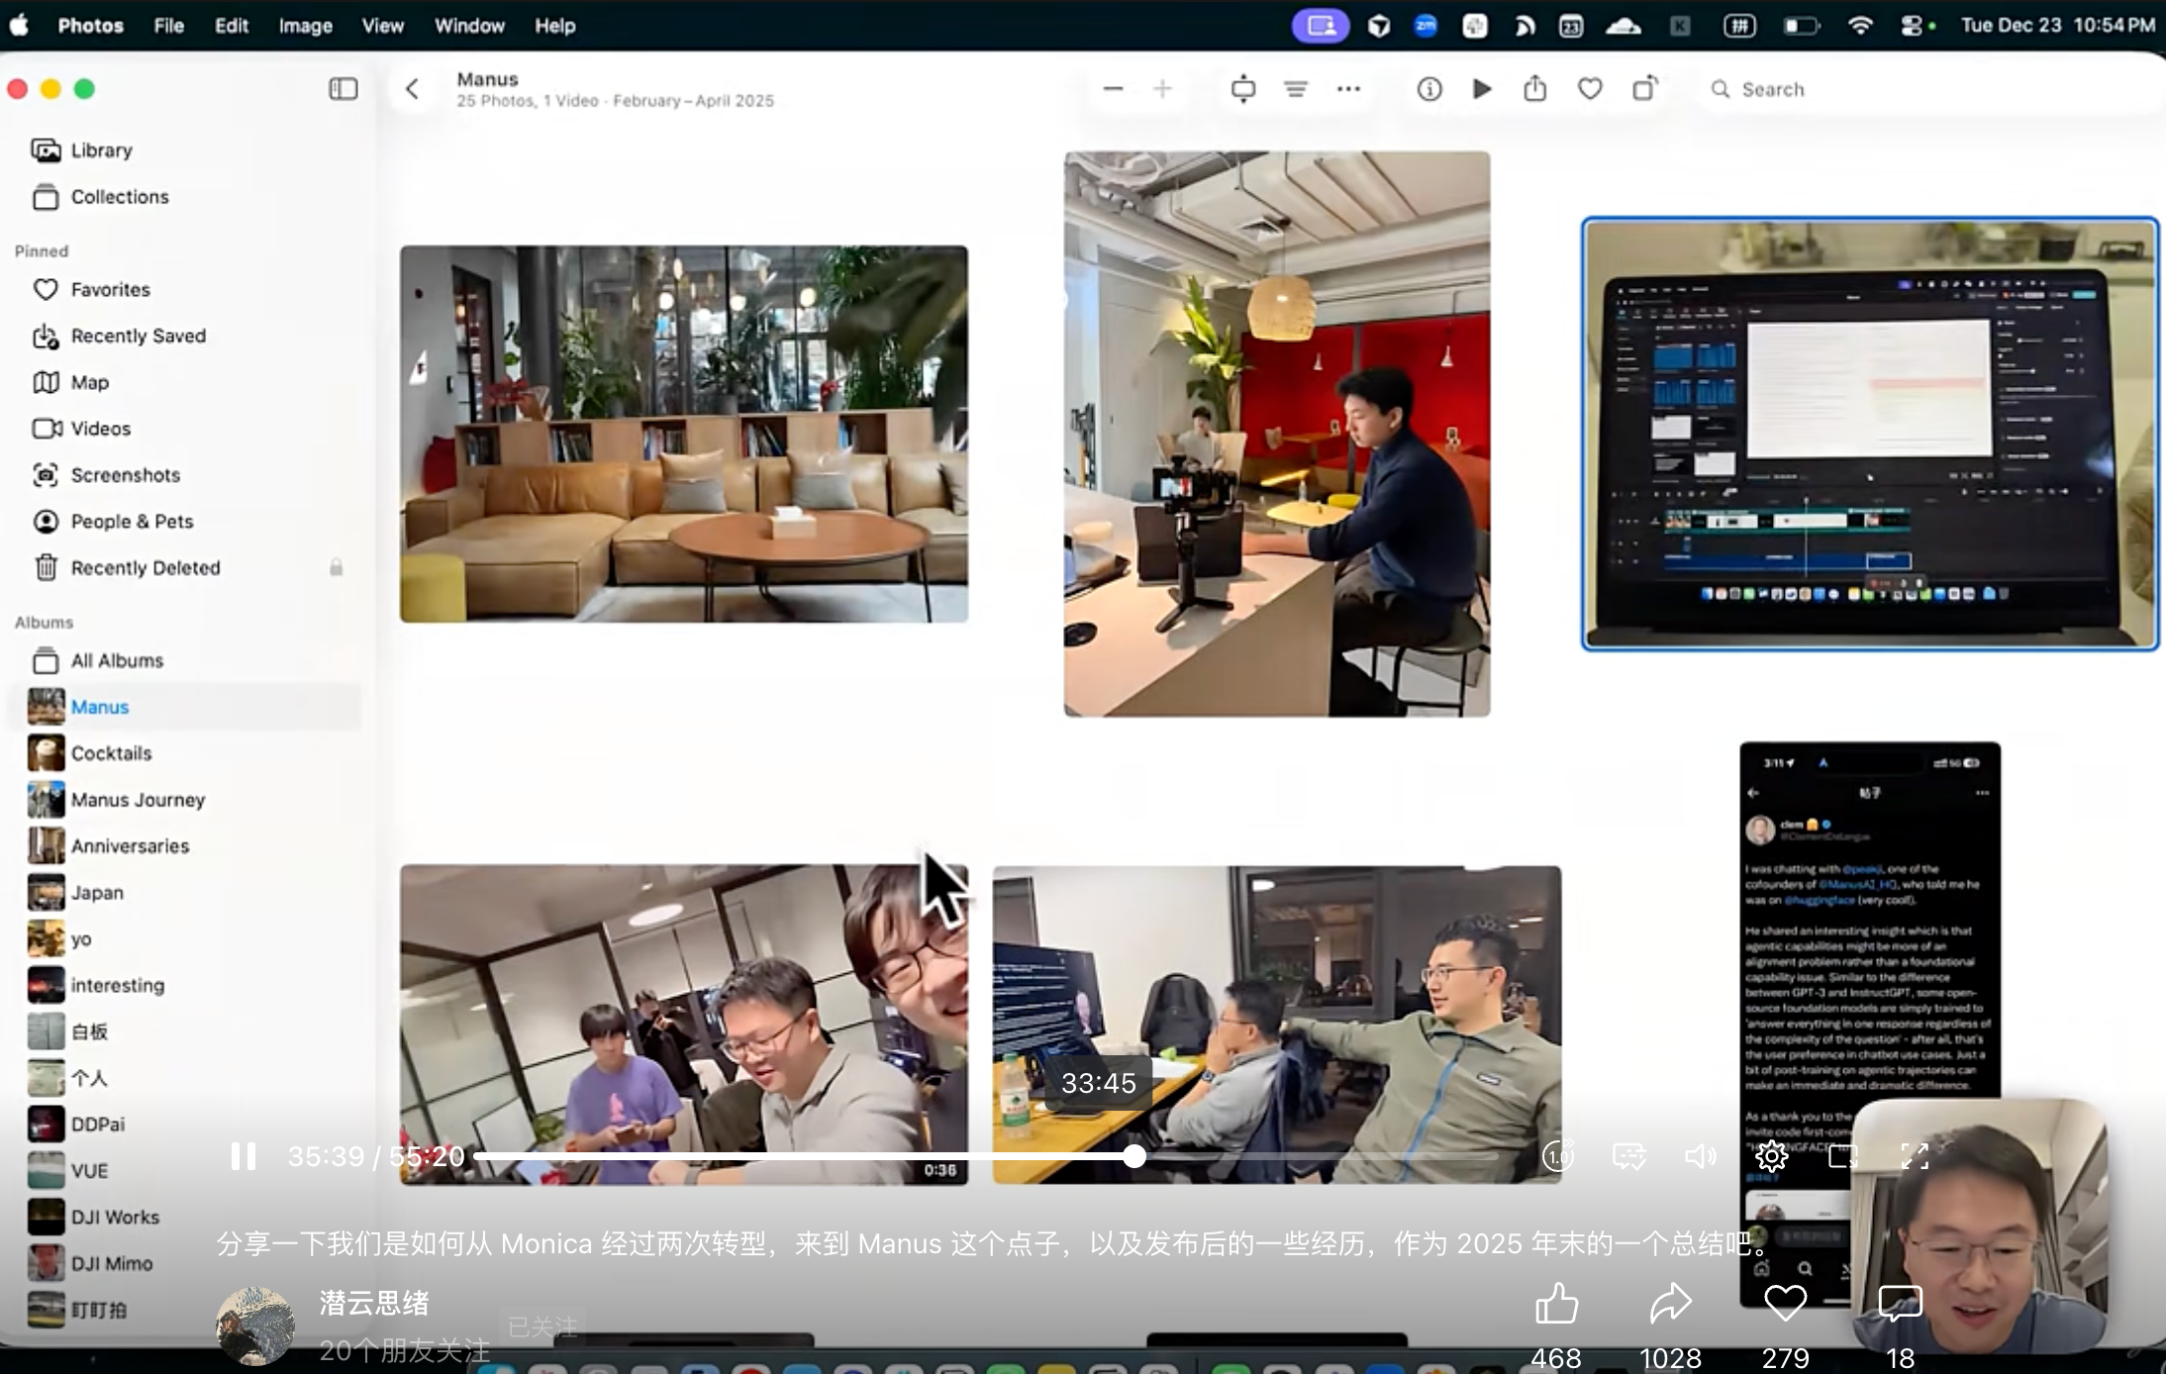Screen dimensions: 2166x1374
Task: Open Recently Saved in the sidebar
Action: coord(138,336)
